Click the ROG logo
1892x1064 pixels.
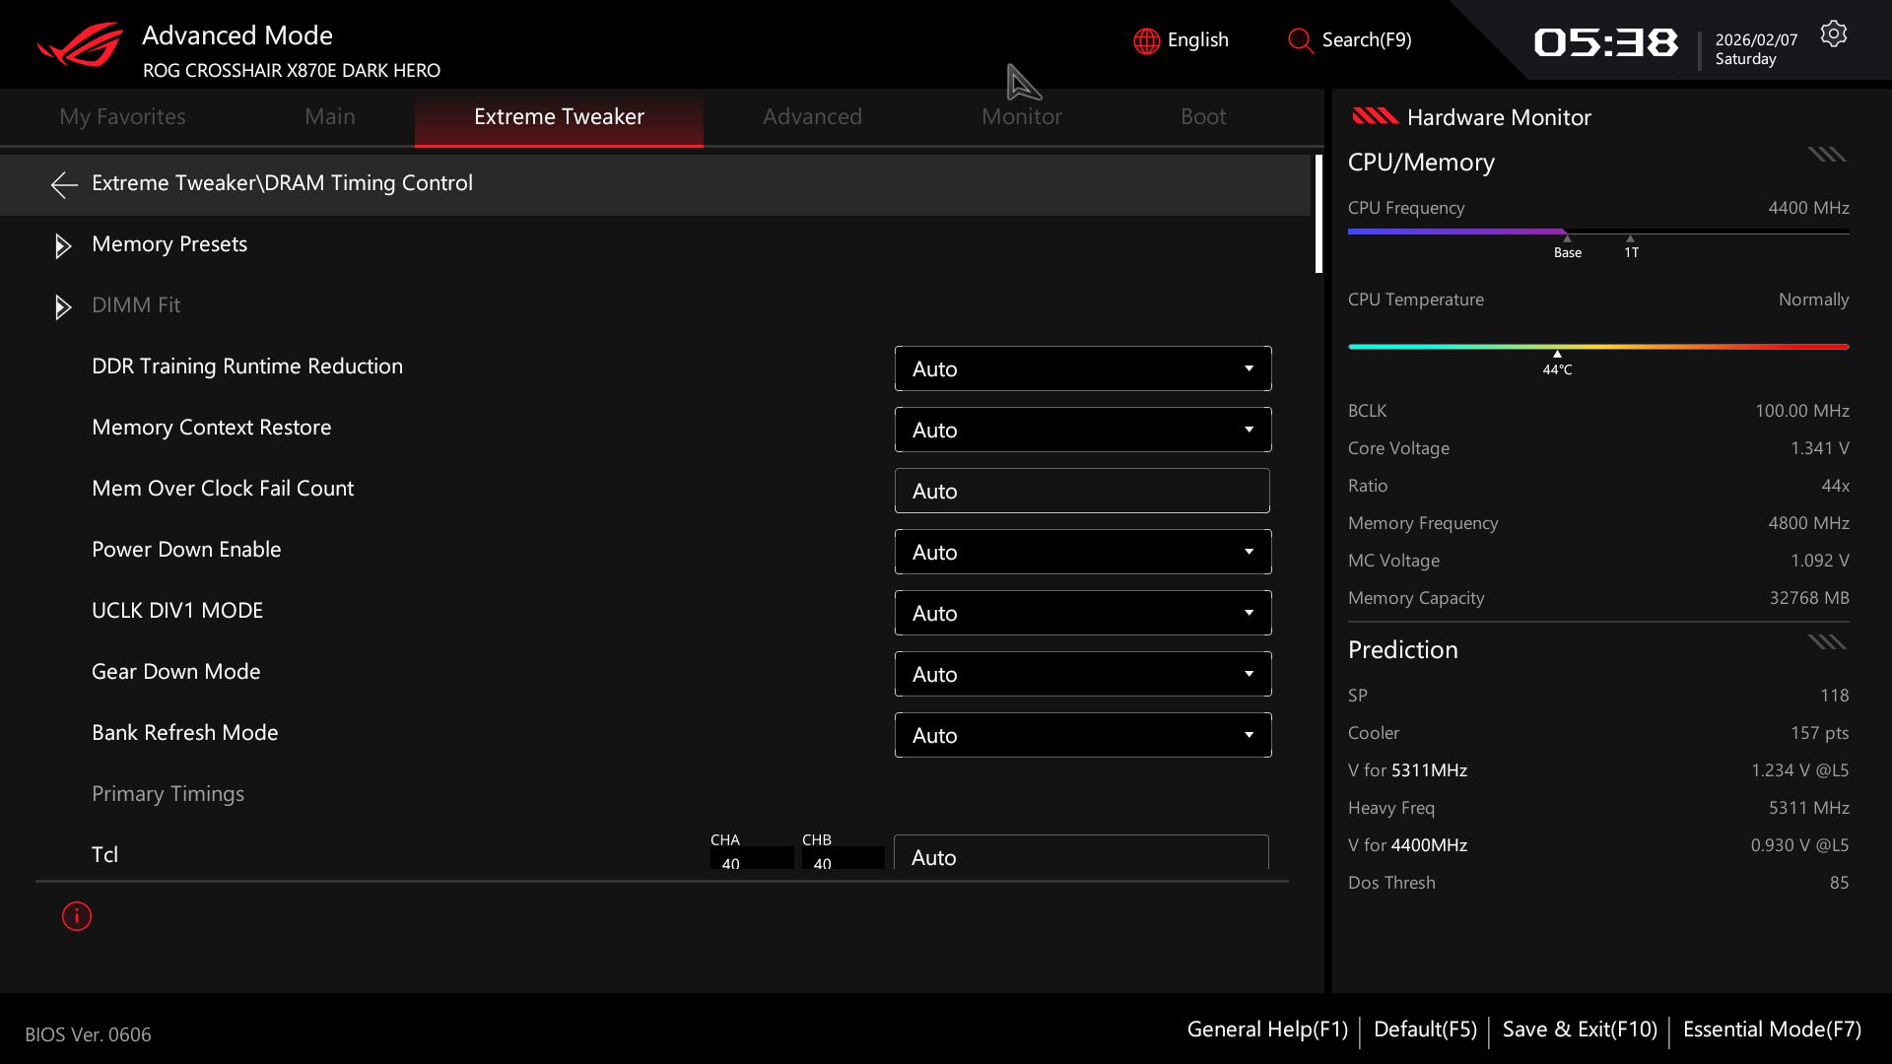point(80,45)
